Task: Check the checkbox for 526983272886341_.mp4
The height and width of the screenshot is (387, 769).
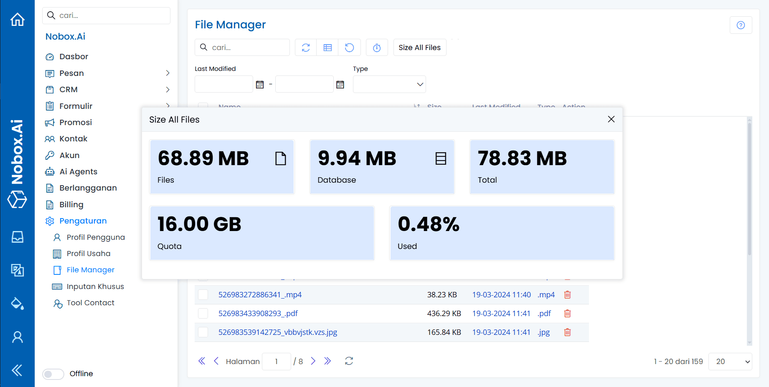Action: tap(203, 294)
